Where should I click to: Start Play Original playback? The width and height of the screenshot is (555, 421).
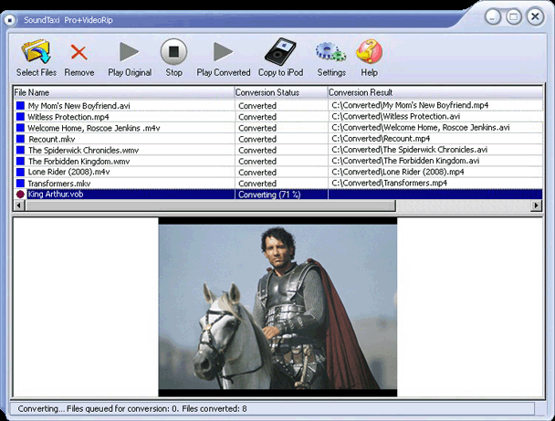tap(129, 52)
